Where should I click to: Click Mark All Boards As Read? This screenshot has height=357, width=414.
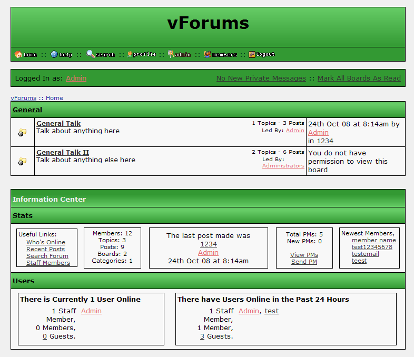point(359,78)
